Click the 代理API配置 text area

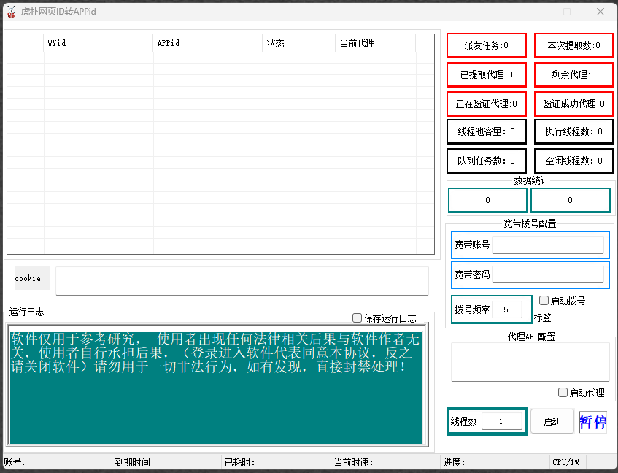pos(530,362)
